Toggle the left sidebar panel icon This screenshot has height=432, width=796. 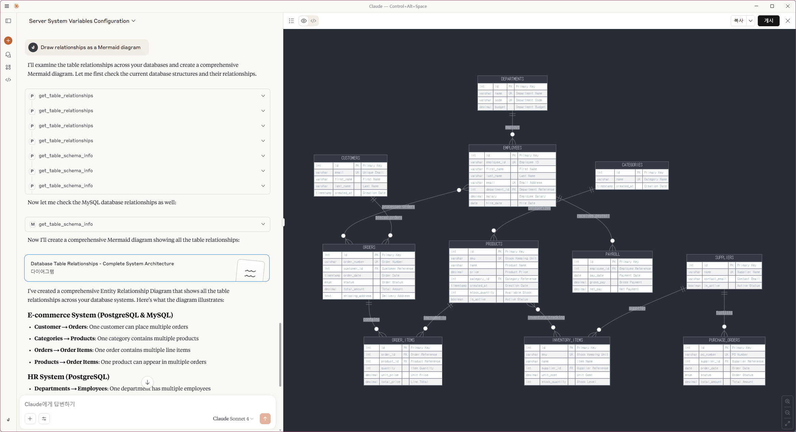(8, 21)
